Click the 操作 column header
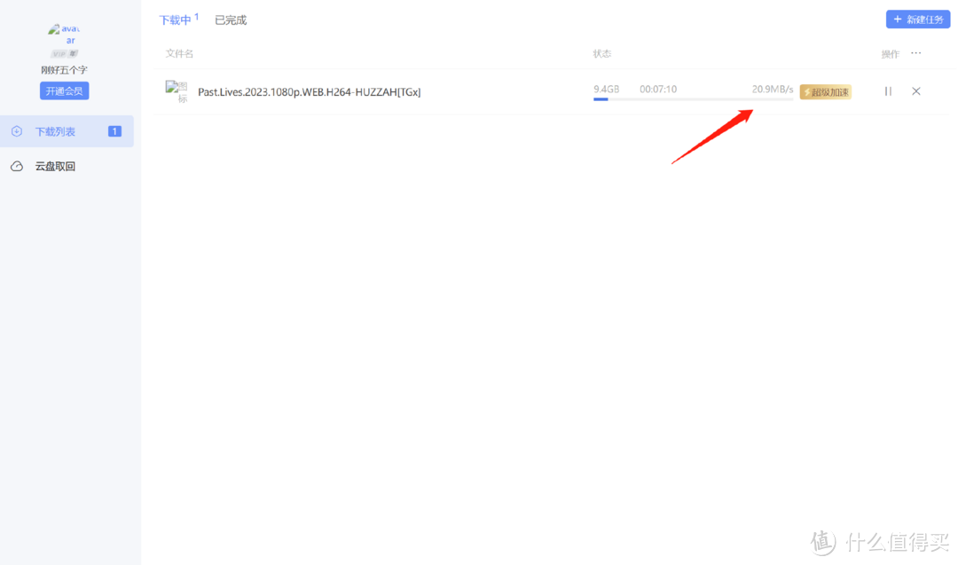This screenshot has height=565, width=958. click(x=891, y=54)
